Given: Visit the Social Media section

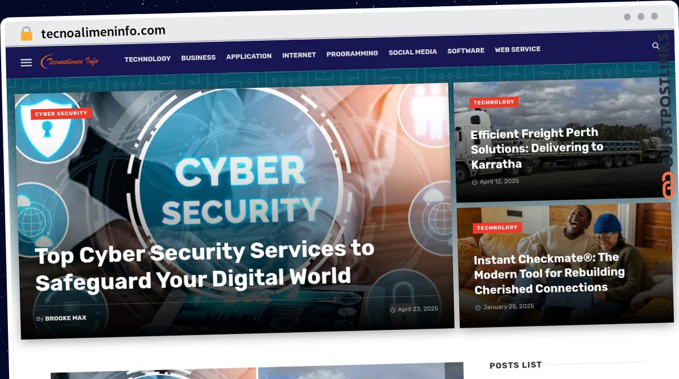Looking at the screenshot, I should pos(412,52).
